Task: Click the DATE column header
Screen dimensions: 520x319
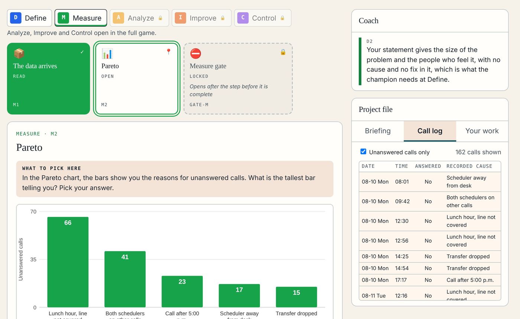Action: tap(368, 166)
